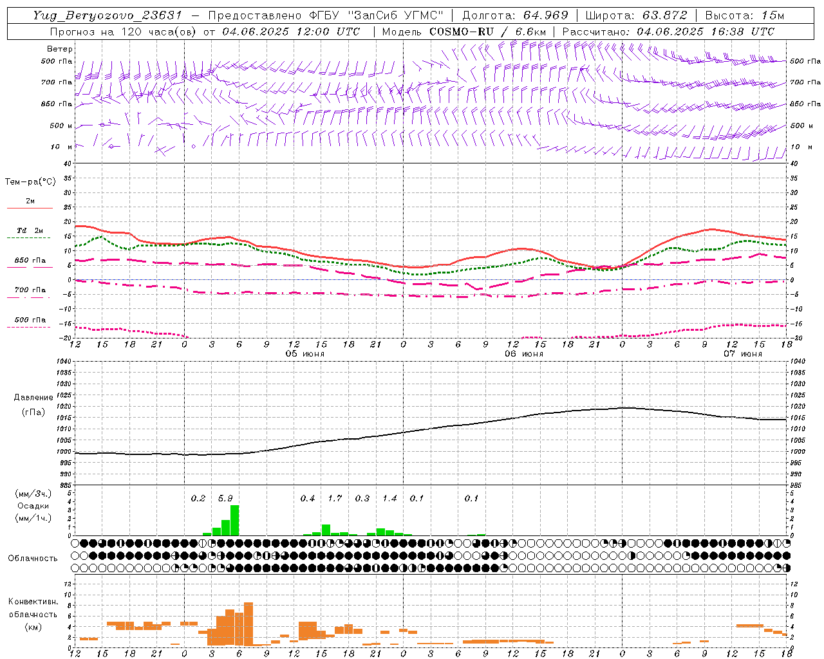Click the Высота: 15м header field
The width and height of the screenshot is (824, 659).
[x=744, y=15]
